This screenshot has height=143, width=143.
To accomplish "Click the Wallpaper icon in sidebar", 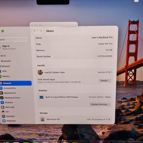I will pyautogui.click(x=4, y=121).
